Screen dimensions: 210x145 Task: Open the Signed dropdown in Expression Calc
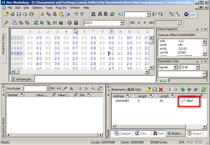176,67
